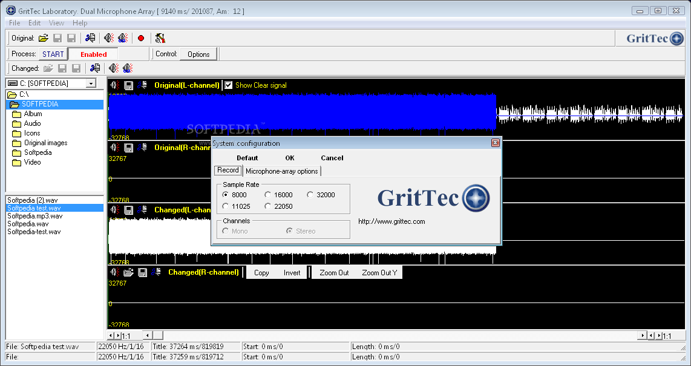The height and width of the screenshot is (366, 691).
Task: Open the View menu
Action: pyautogui.click(x=56, y=22)
